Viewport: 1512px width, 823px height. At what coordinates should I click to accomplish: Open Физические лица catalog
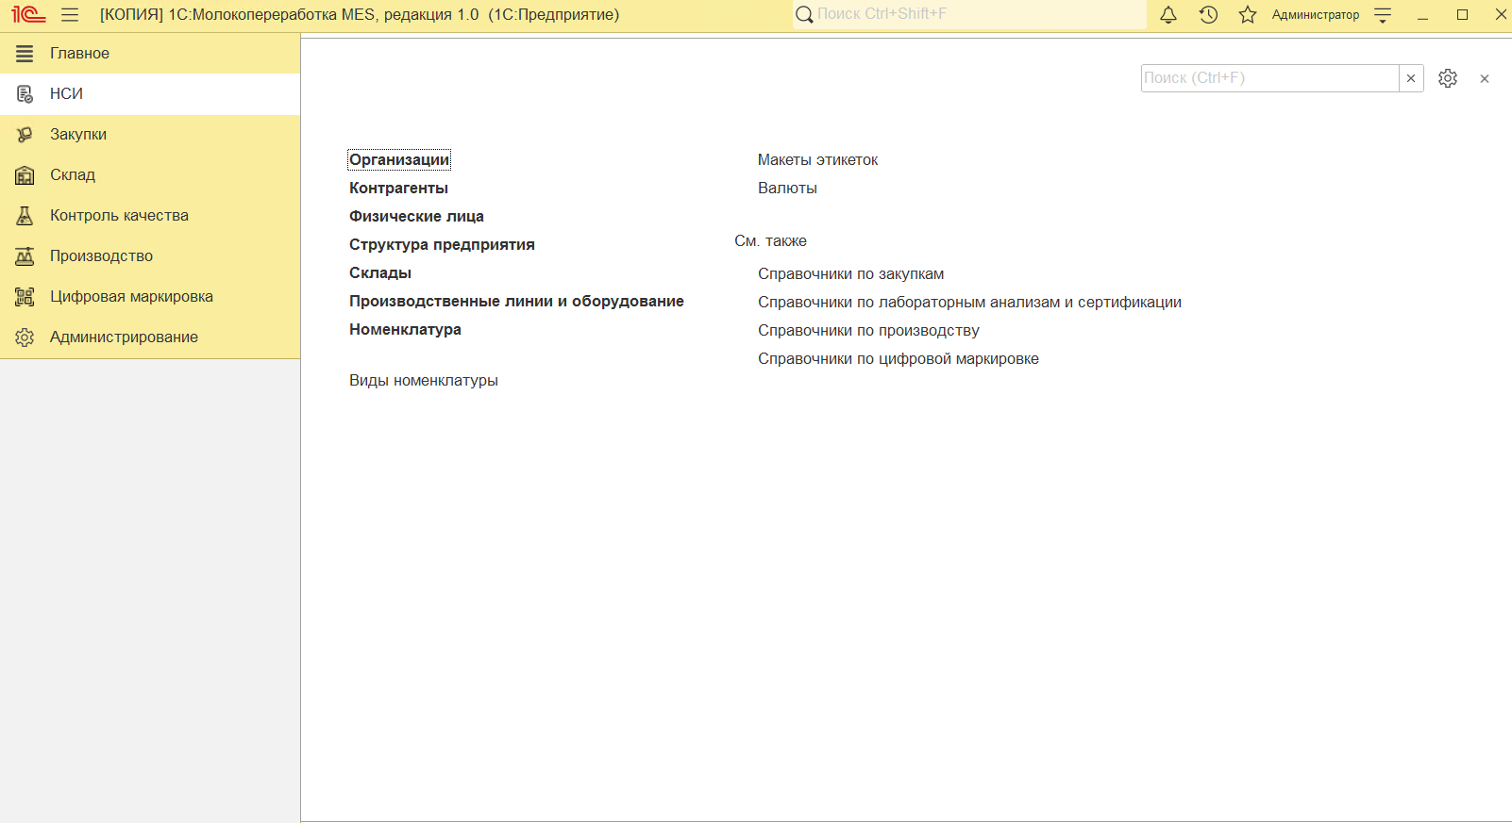pos(416,216)
